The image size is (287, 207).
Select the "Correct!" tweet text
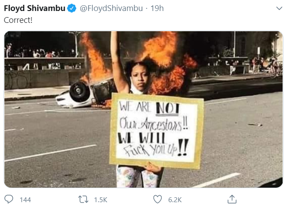pos(18,20)
